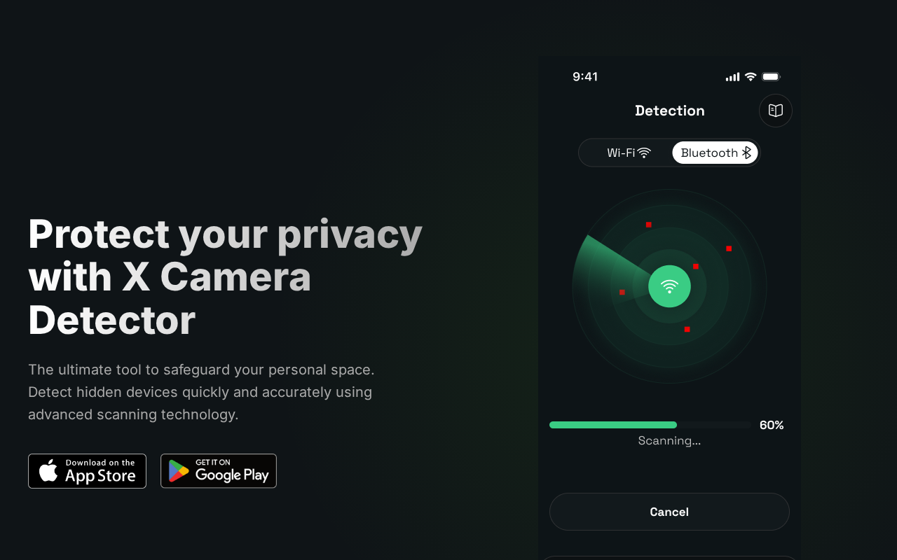Screen dimensions: 897x560
Task: Download on the App Store
Action: [x=87, y=471]
